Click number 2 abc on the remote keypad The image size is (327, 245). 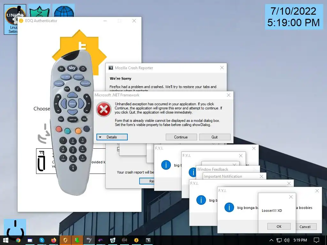pos(73,141)
